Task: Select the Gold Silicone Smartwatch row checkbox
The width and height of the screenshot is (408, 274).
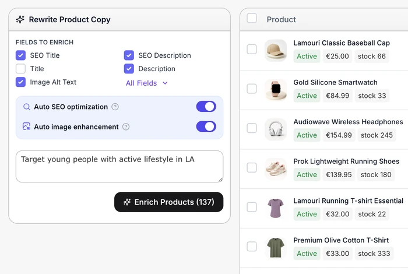Action: (x=252, y=89)
